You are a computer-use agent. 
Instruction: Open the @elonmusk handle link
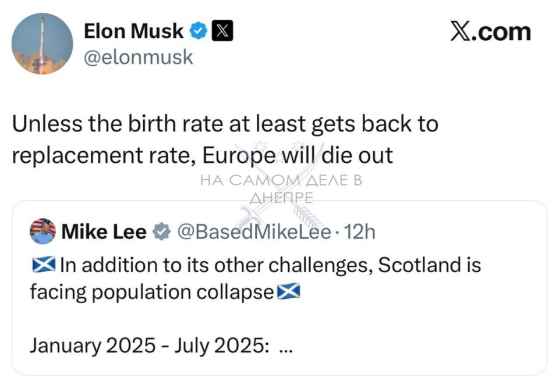click(x=139, y=58)
